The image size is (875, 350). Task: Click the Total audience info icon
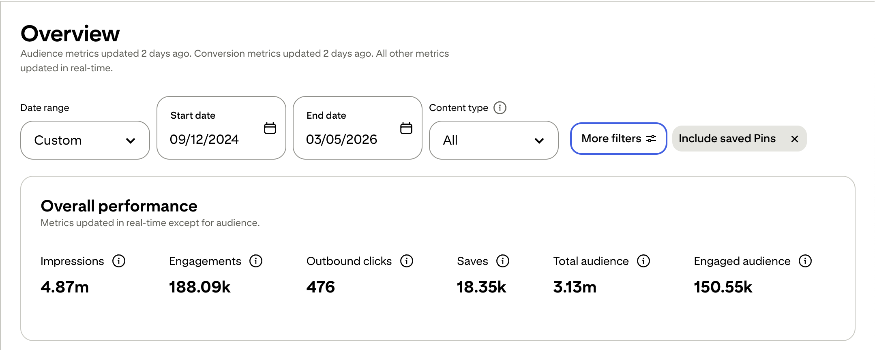[x=643, y=261]
